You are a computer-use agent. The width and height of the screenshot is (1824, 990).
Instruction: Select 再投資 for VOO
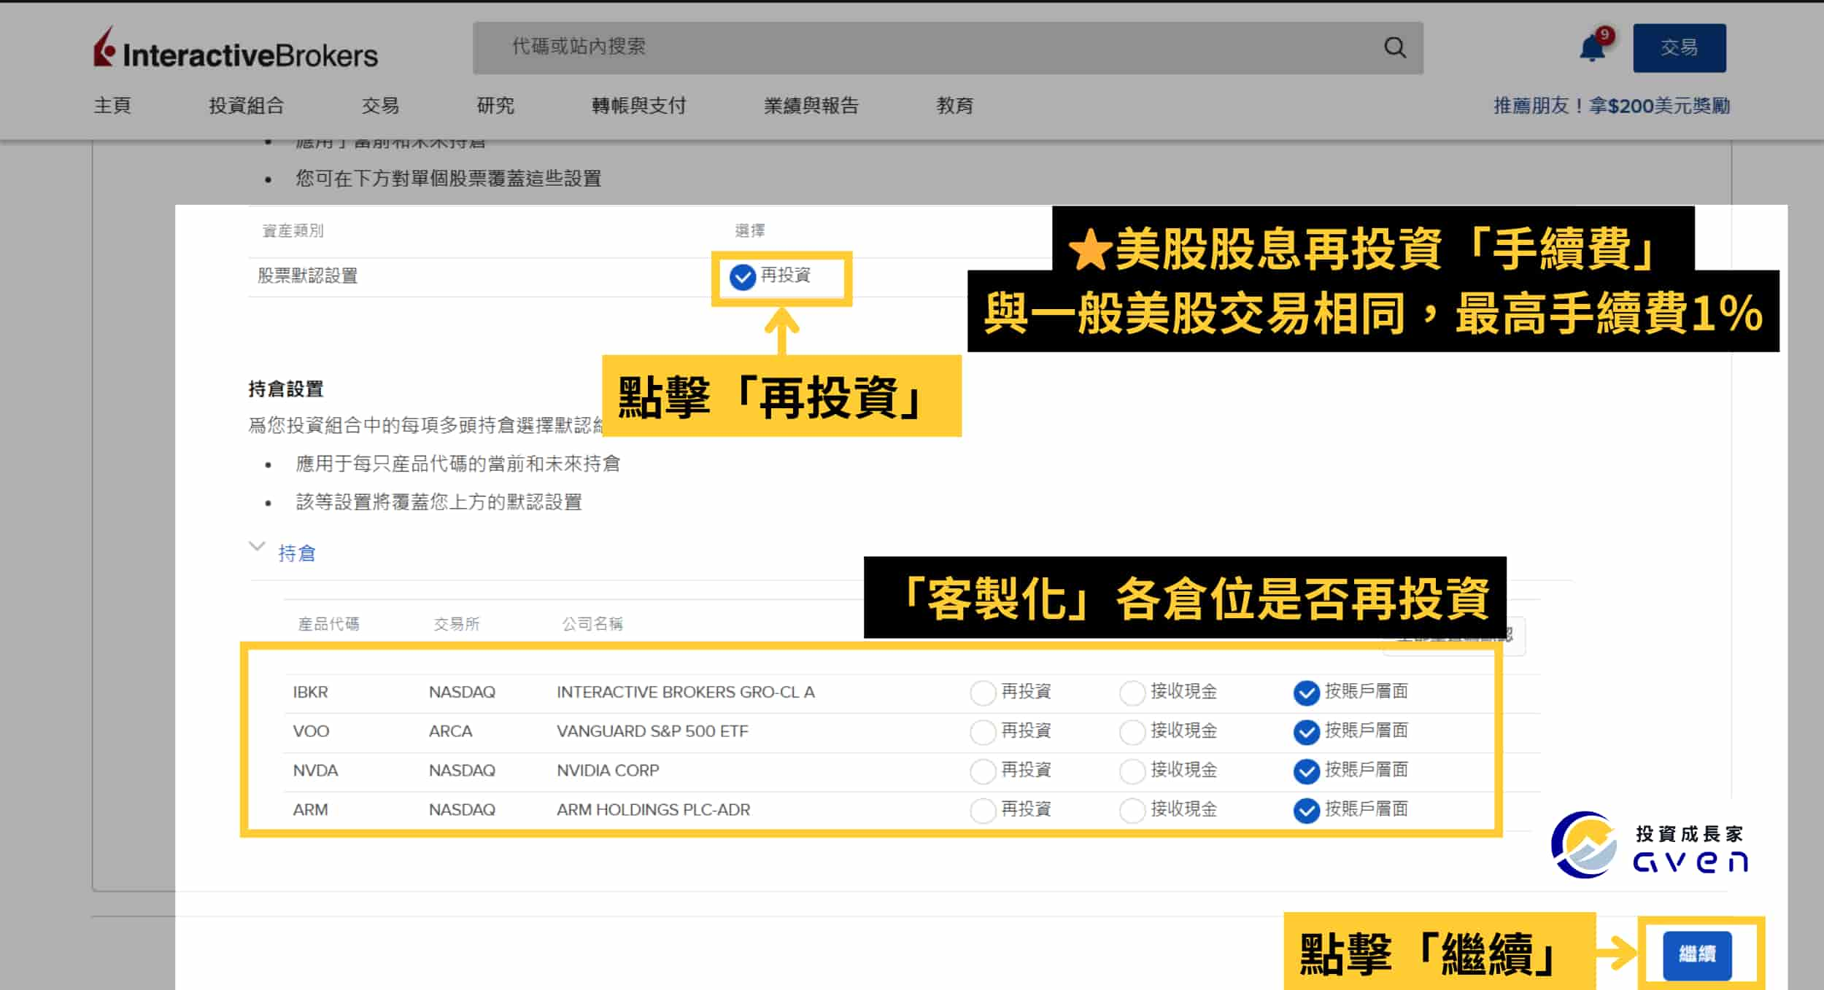982,731
